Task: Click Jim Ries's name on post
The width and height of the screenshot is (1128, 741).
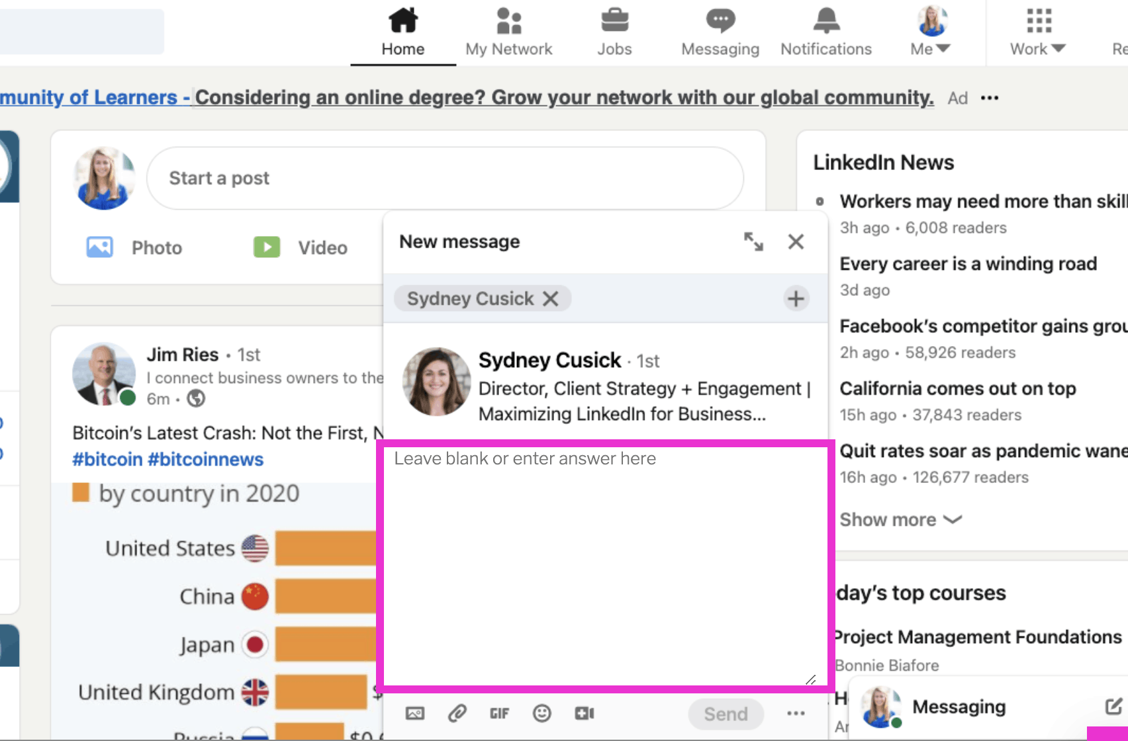Action: click(182, 355)
